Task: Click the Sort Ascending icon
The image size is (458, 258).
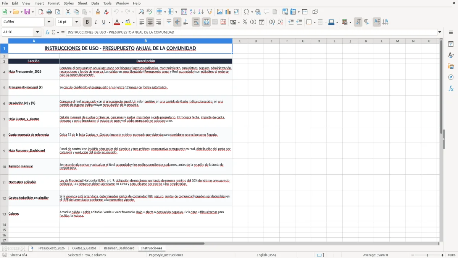Action: coord(193,12)
